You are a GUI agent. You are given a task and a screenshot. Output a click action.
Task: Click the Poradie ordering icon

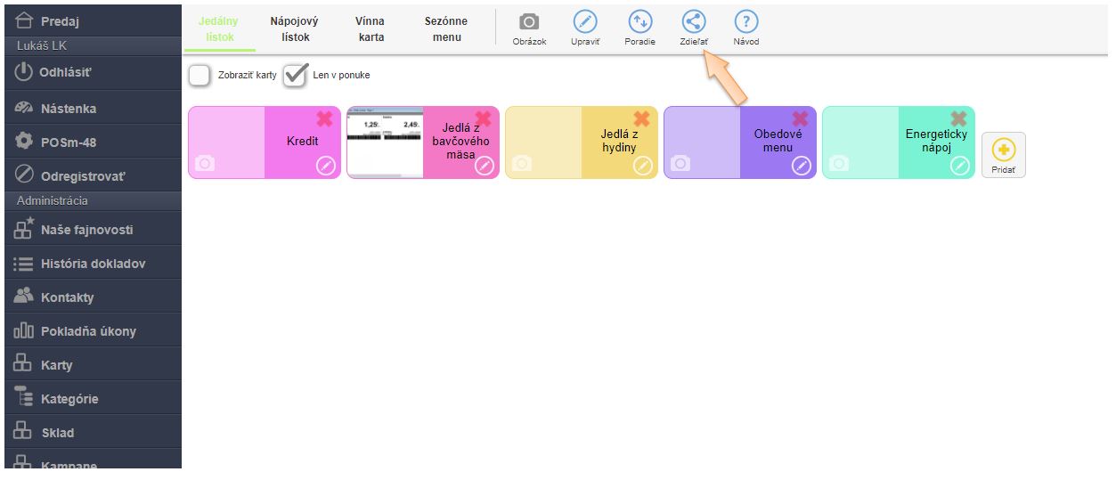click(639, 23)
